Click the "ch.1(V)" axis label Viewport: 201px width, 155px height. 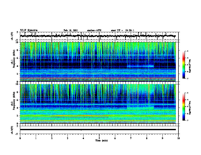point(12,36)
